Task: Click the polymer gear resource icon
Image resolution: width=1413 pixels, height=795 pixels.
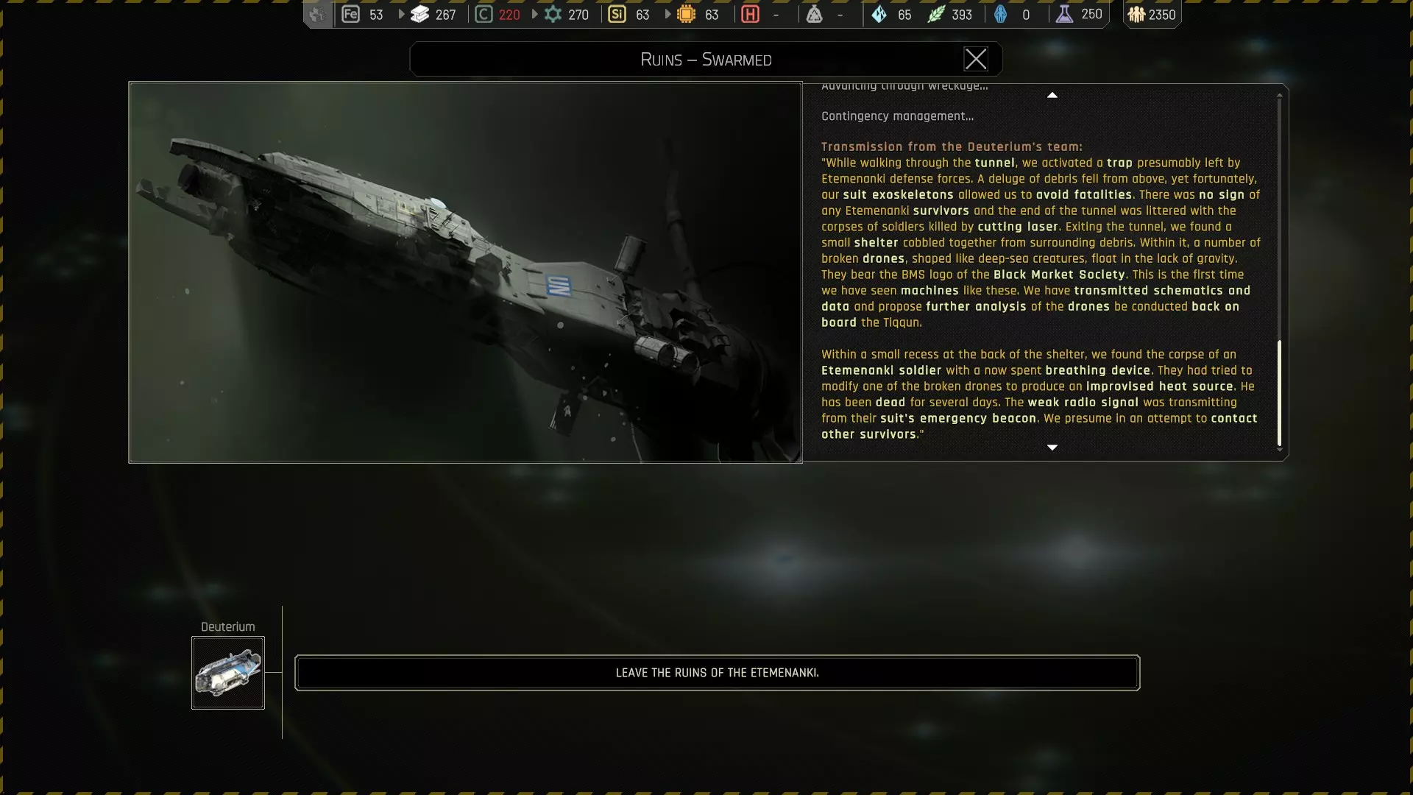Action: [553, 14]
